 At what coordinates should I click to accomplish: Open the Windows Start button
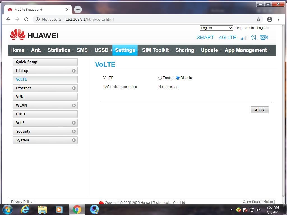8,209
